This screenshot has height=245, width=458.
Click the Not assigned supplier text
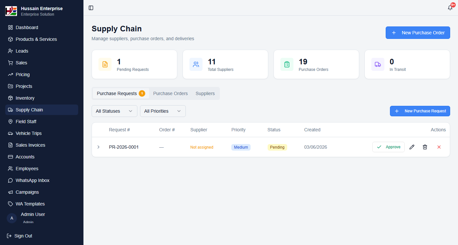click(202, 147)
